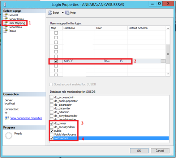176x158 pixels.
Task: Click the user list scroll up arrow
Action: 168,28
